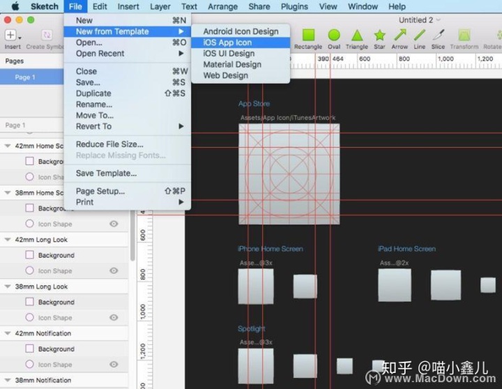Click the Transform toolbar icon
This screenshot has width=502, height=389.
tap(464, 36)
